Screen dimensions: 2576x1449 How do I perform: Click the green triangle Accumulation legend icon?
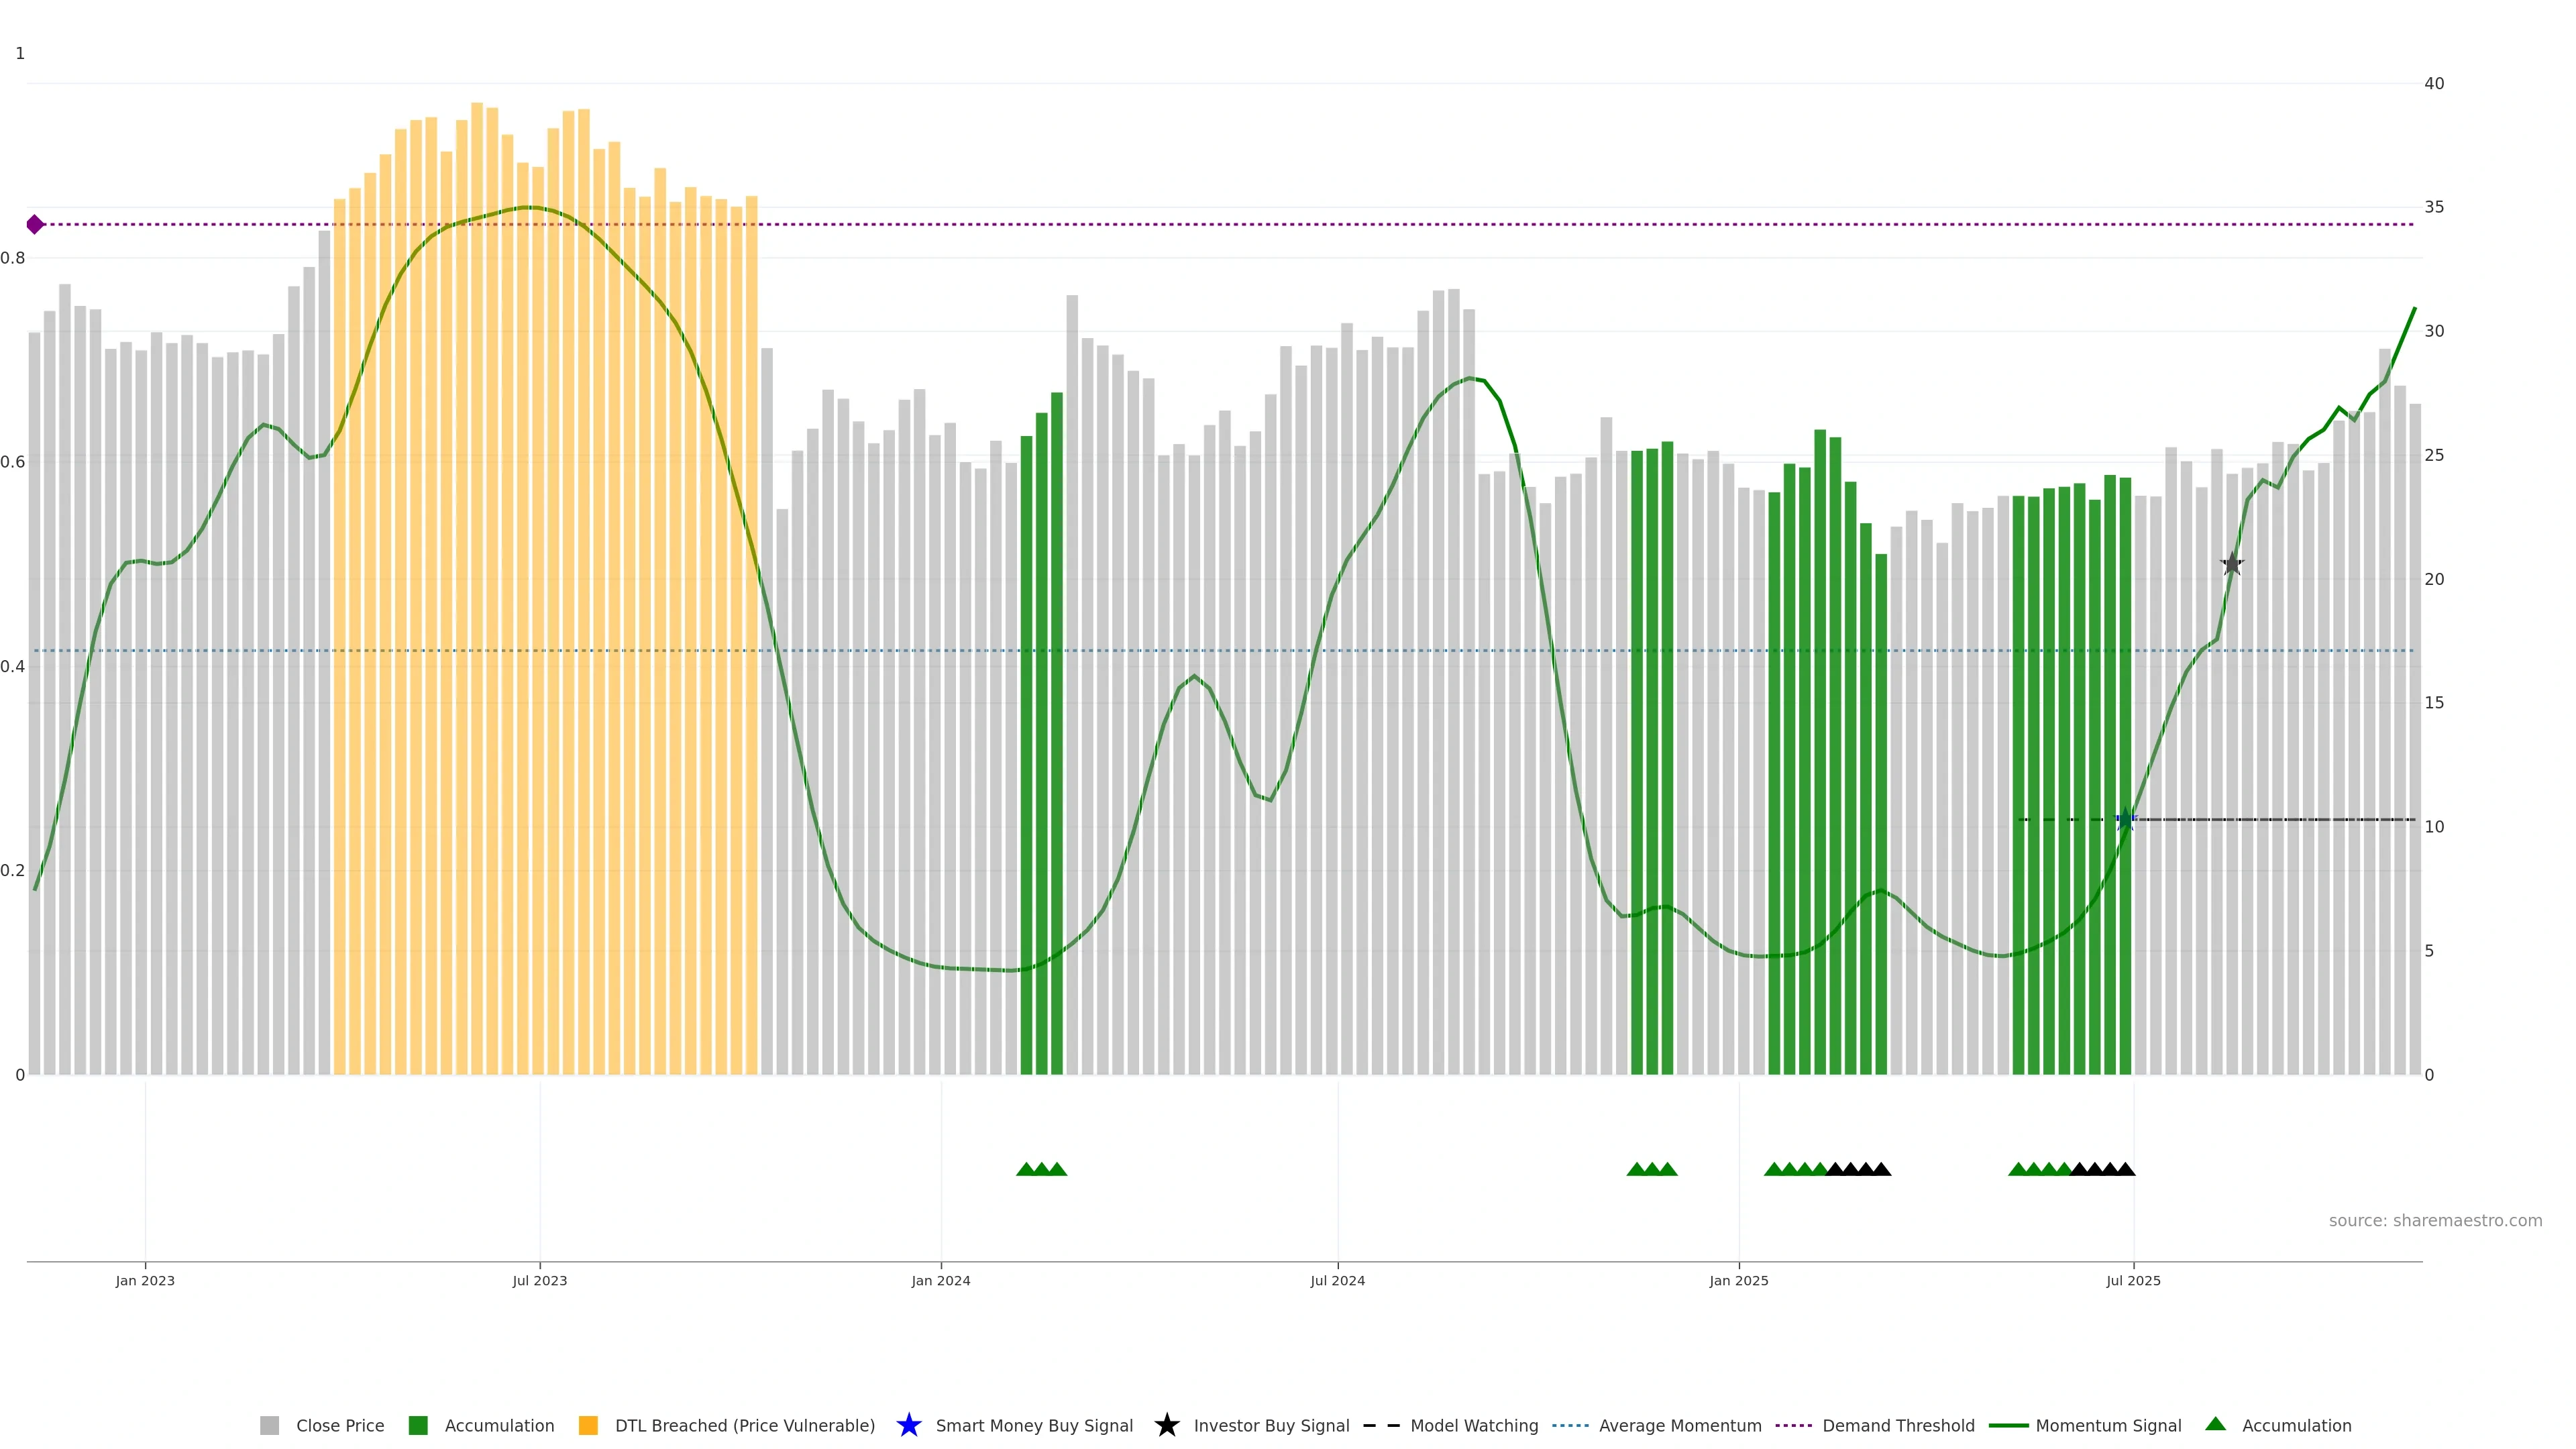tap(2215, 1424)
